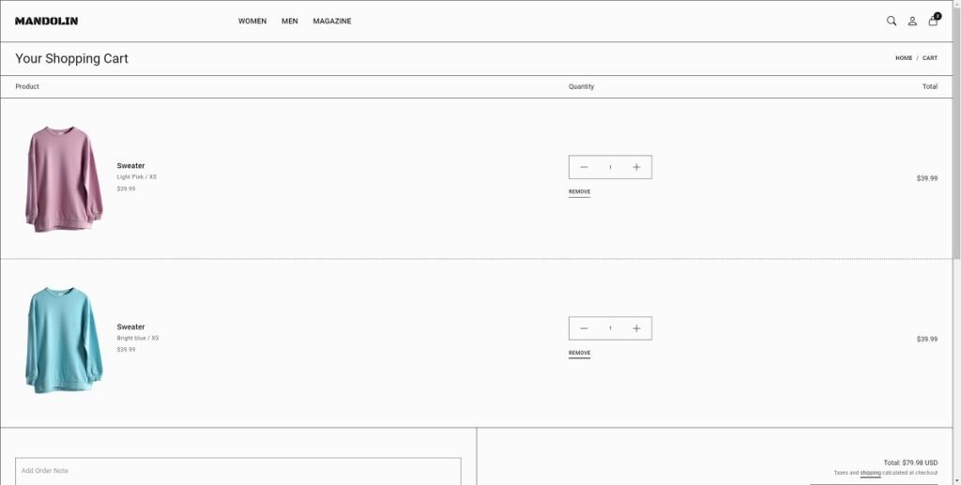Open the user account icon
Image resolution: width=961 pixels, height=485 pixels.
[912, 21]
